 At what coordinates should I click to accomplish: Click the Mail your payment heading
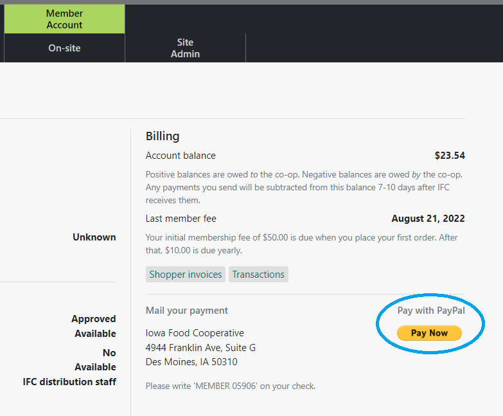(x=187, y=311)
